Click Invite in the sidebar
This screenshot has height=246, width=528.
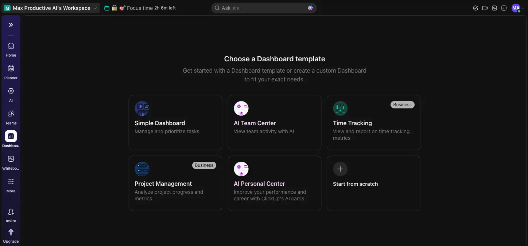(x=11, y=214)
